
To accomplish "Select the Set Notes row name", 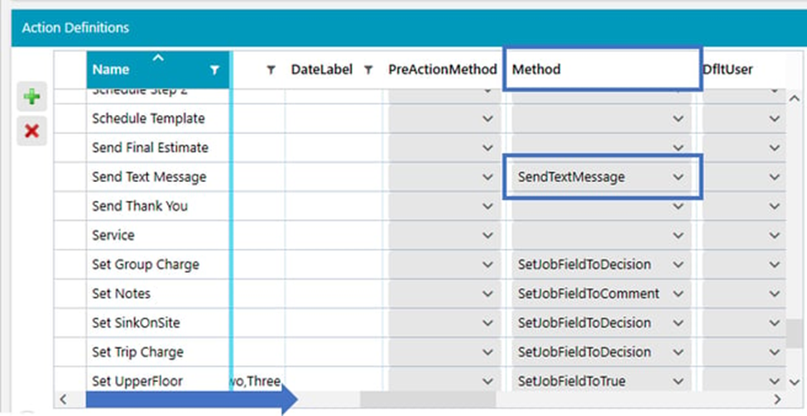I will tap(122, 294).
